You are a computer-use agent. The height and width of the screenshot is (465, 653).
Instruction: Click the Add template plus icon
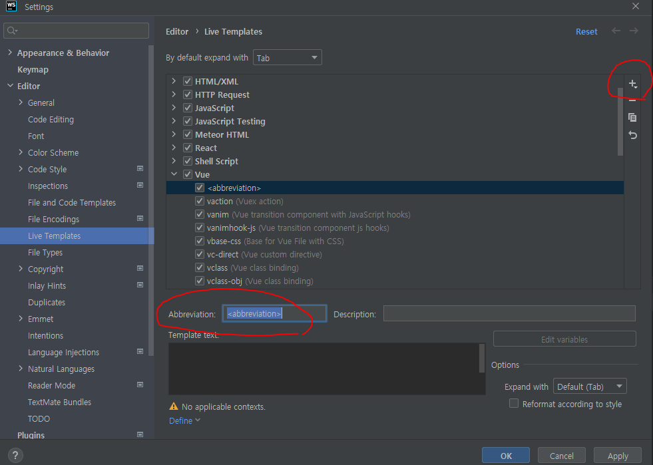(632, 84)
